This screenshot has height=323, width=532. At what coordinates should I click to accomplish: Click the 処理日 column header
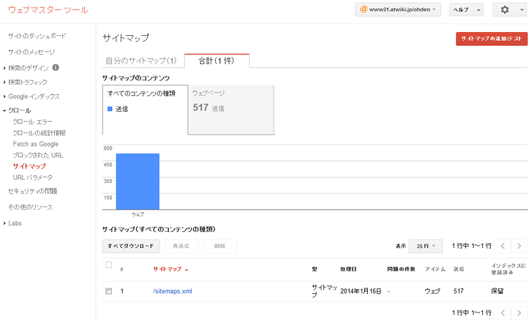click(348, 269)
